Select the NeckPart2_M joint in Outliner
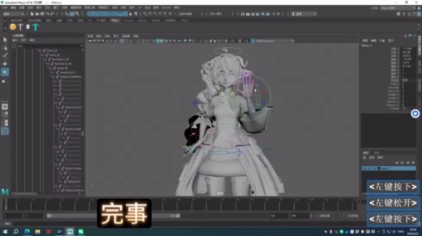The image size is (422, 236). point(63,64)
